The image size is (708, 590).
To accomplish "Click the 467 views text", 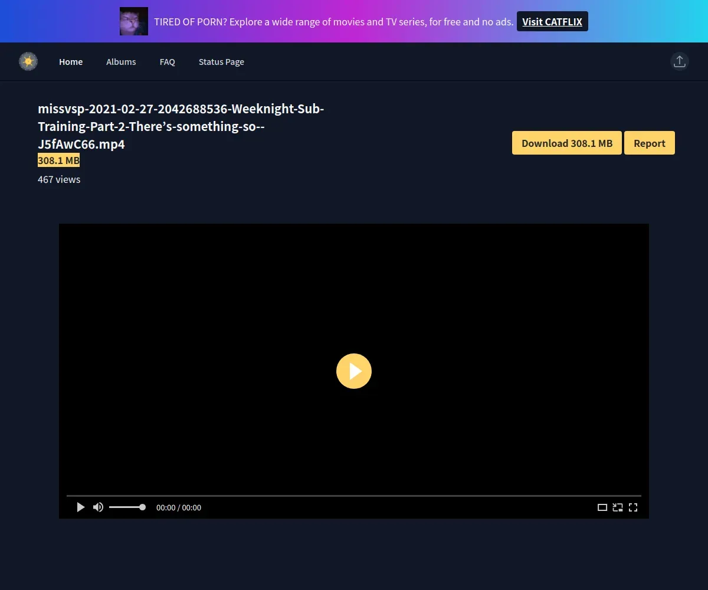I will point(59,179).
